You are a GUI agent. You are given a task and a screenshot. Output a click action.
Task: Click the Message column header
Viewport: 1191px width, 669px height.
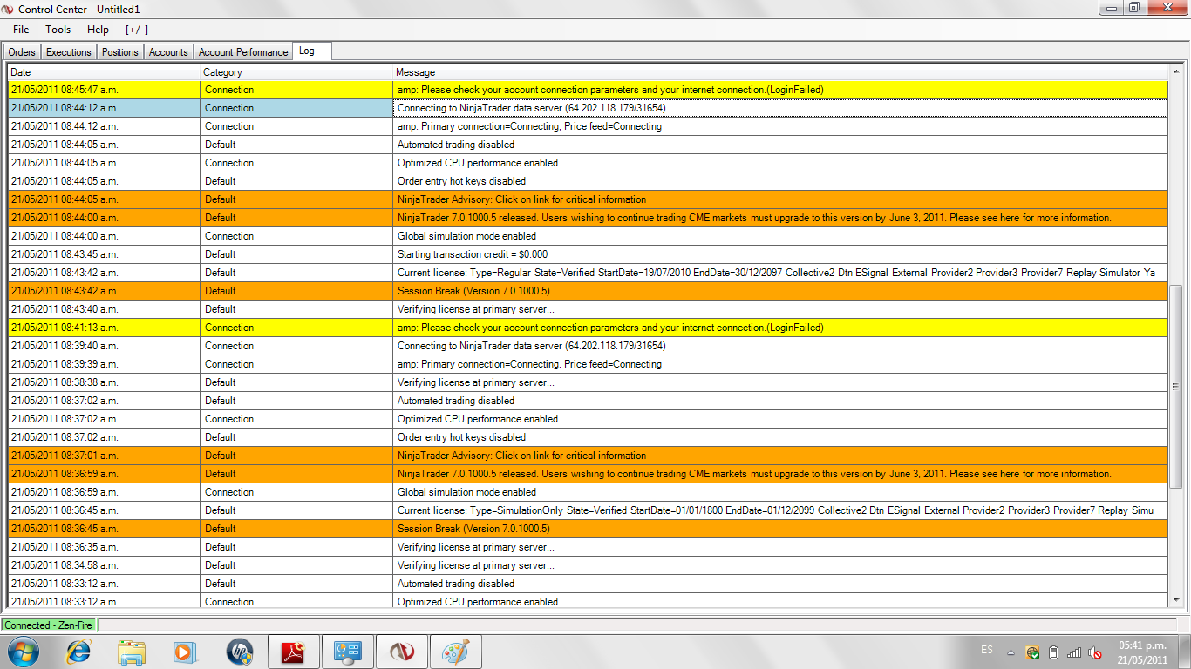tap(780, 72)
